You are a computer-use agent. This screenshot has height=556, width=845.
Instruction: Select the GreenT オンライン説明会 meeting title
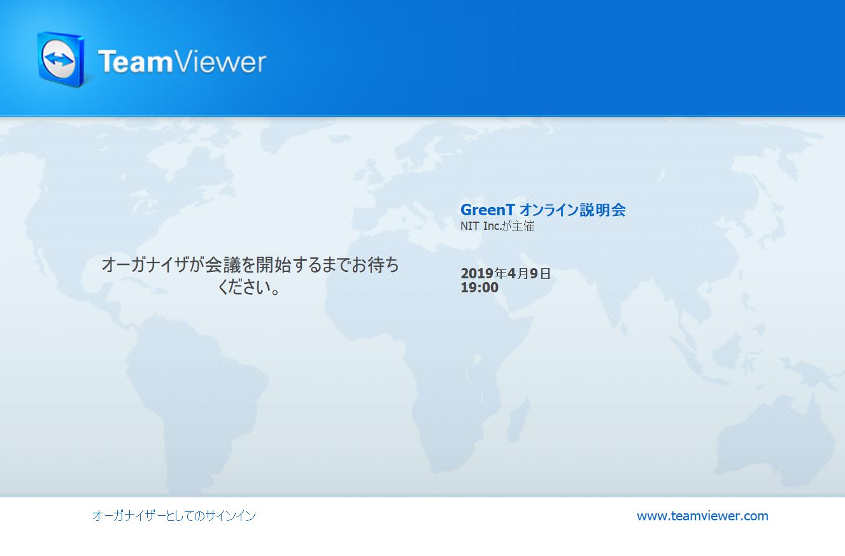point(543,210)
